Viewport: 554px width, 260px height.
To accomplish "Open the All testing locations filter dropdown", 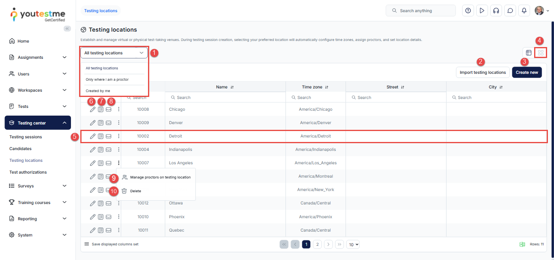I will [x=114, y=53].
